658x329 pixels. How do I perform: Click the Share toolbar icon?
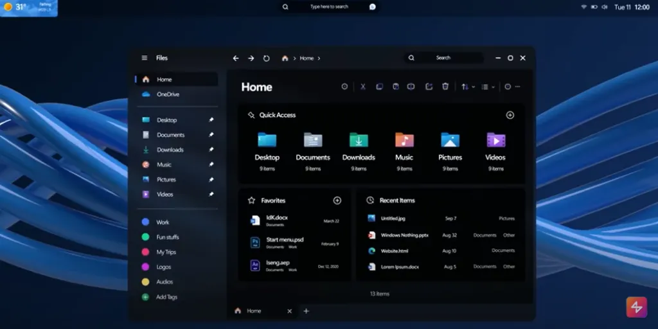point(429,87)
